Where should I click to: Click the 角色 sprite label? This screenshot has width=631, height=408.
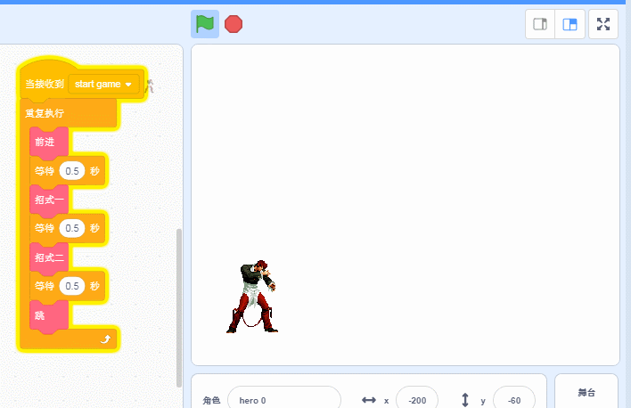[x=211, y=400]
